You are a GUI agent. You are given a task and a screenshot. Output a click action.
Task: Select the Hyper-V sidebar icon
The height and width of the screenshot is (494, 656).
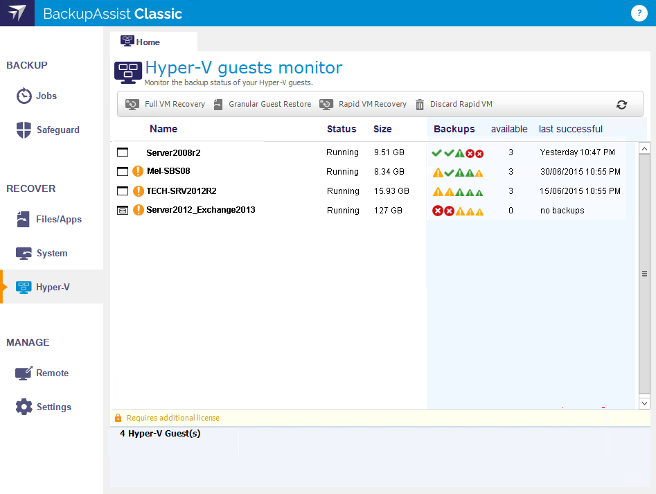[x=24, y=287]
